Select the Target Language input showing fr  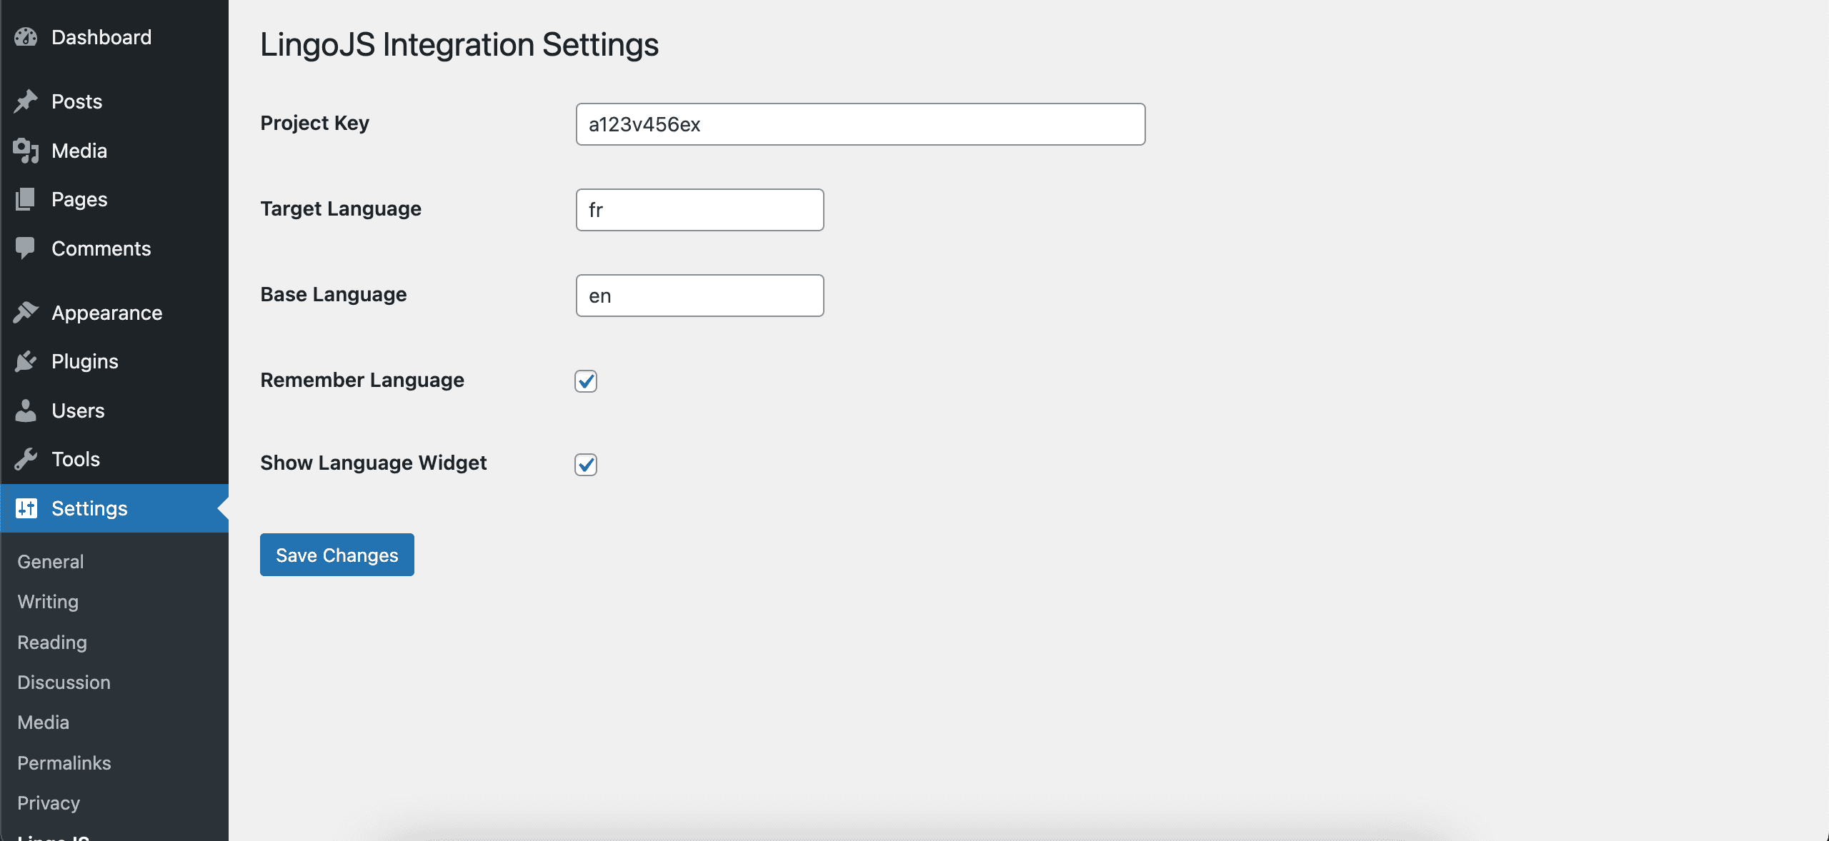click(699, 209)
